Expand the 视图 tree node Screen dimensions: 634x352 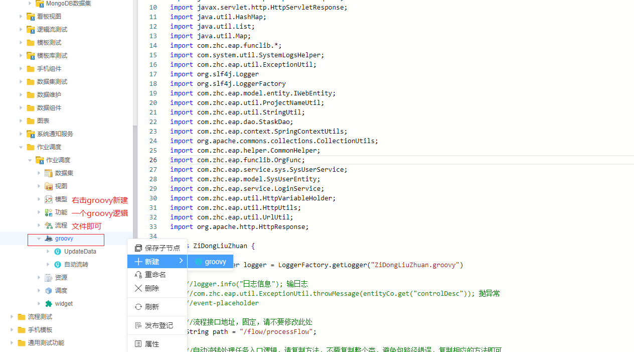[x=39, y=186]
